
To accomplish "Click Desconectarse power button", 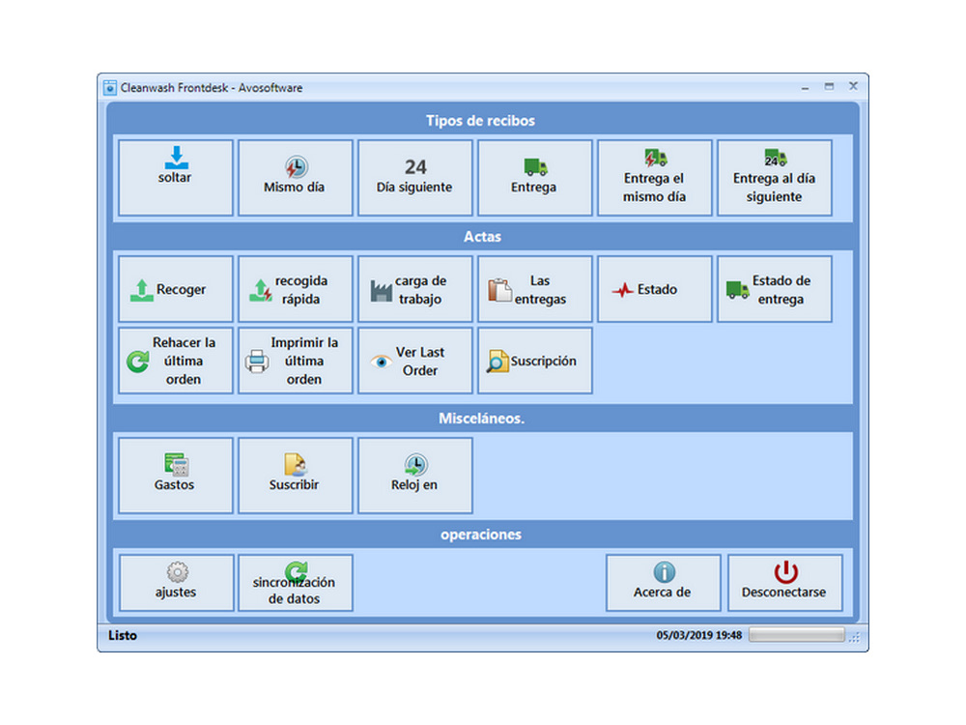I will click(784, 583).
